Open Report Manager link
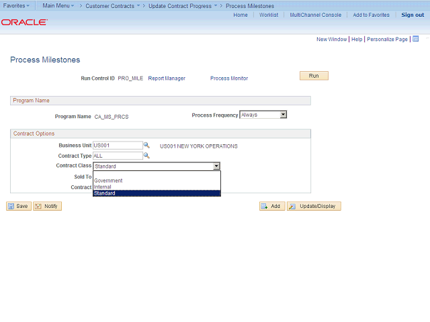This screenshot has height=322, width=430. [x=167, y=78]
